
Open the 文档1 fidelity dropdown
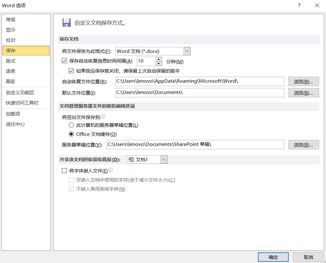click(163, 159)
